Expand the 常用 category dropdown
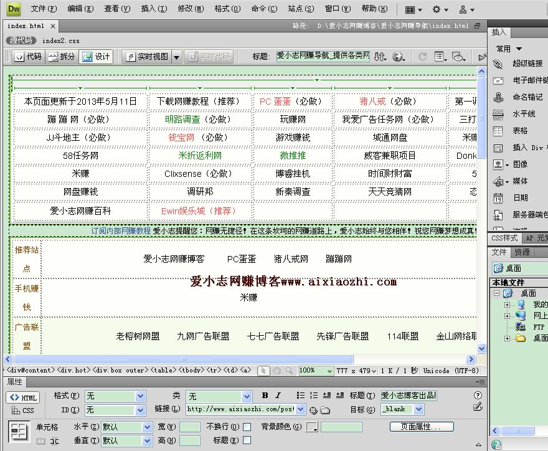The image size is (548, 451). click(x=519, y=49)
